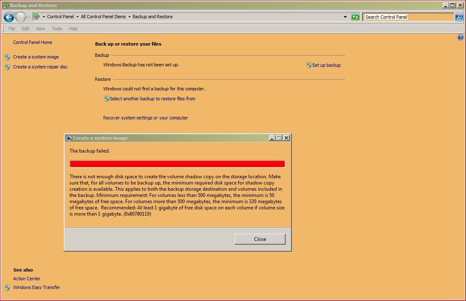Click shield icon beside Create a system image
This screenshot has height=301, width=466.
click(7, 57)
